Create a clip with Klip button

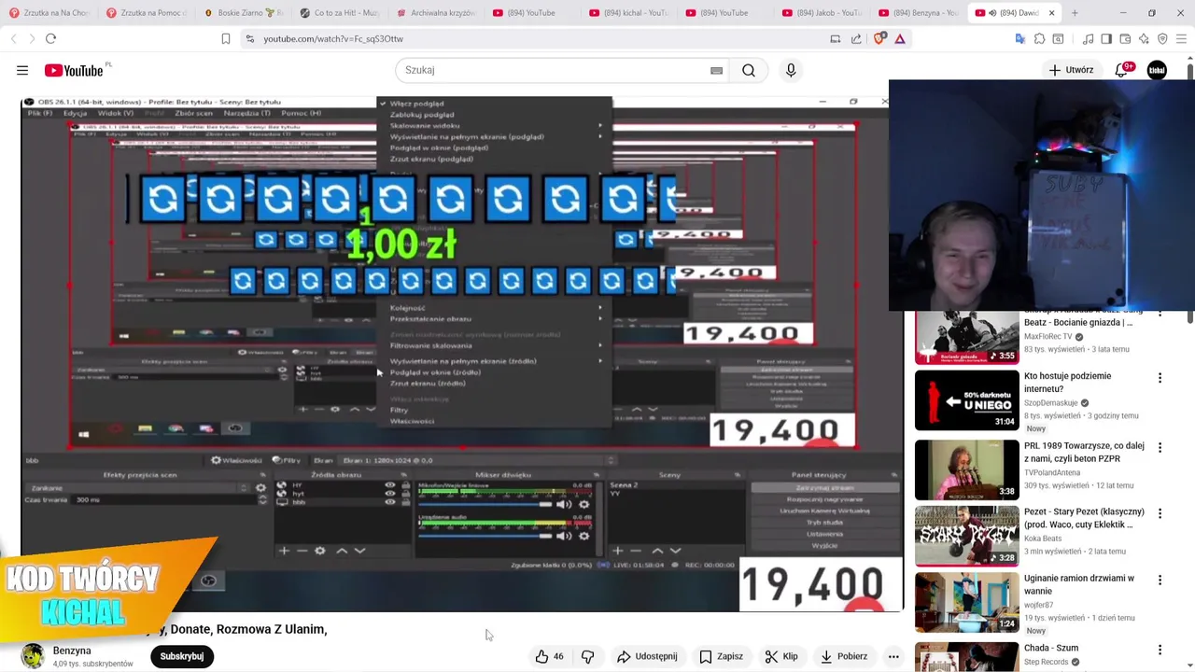[x=780, y=656]
